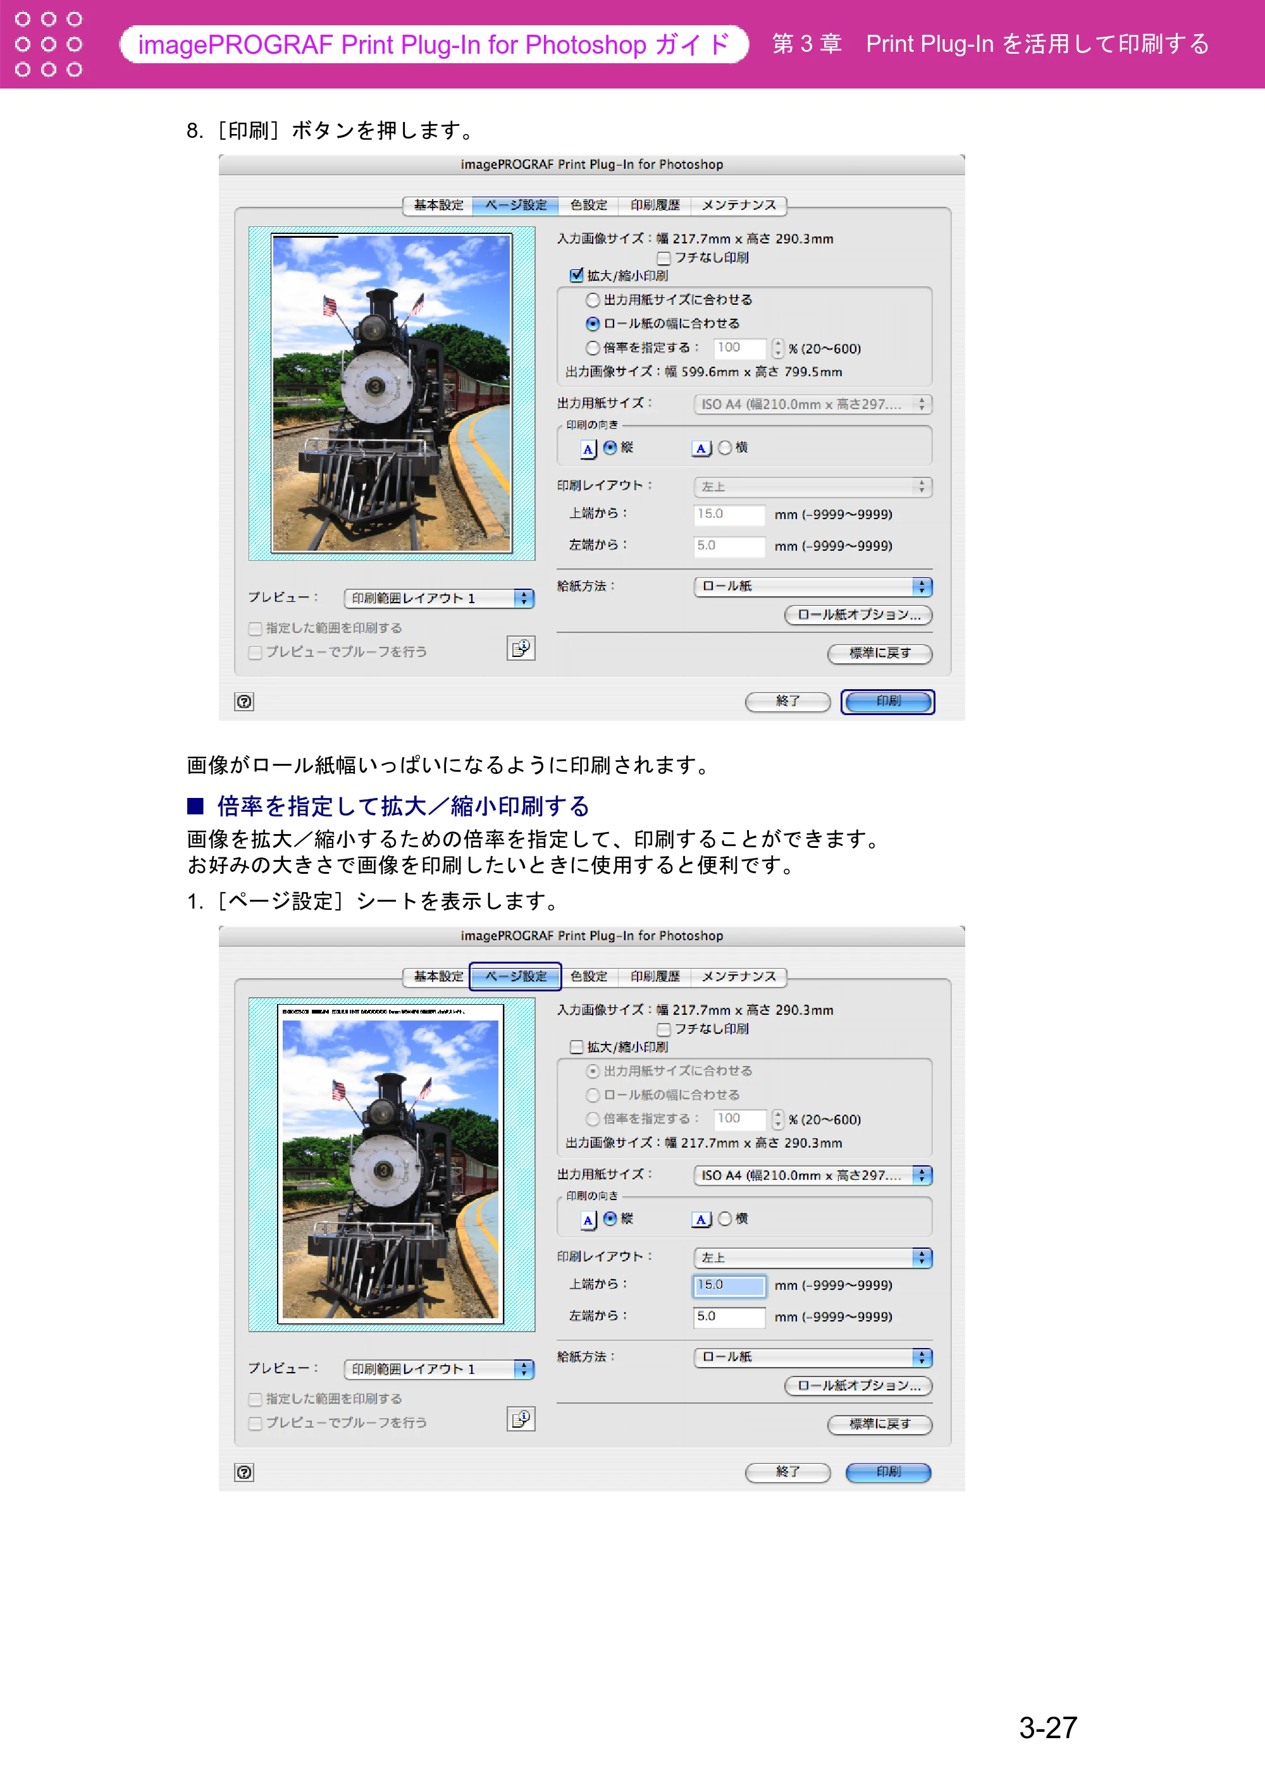Open 印刷レイアウト dropdown in upper dialog
This screenshot has width=1265, height=1790.
coord(813,486)
